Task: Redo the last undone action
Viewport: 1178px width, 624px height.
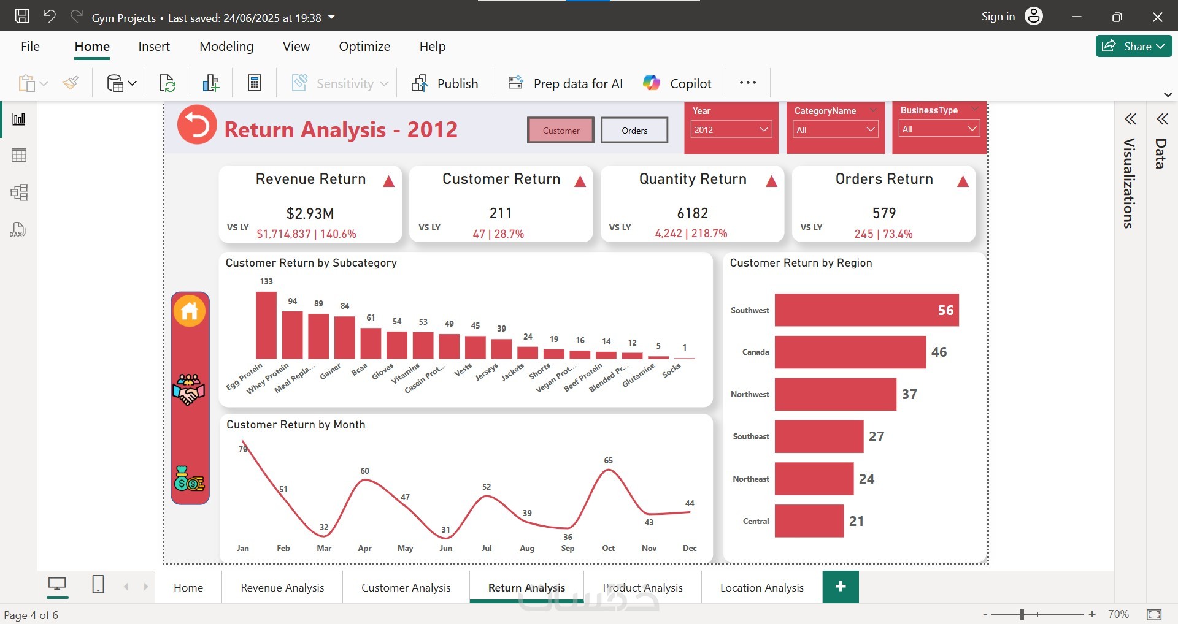Action: point(76,17)
